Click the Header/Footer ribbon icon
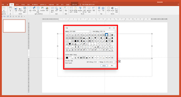 (x=76, y=8)
